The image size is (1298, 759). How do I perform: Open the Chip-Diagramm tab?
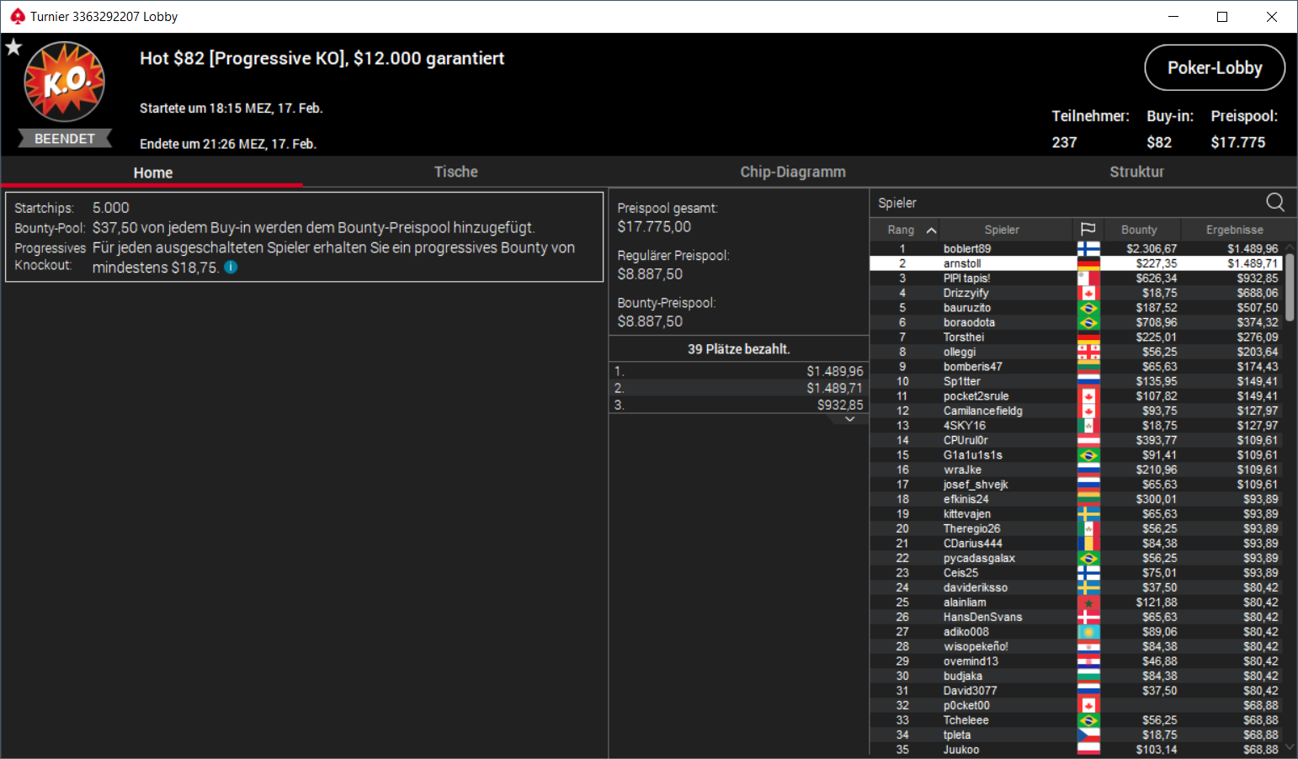[x=793, y=172]
